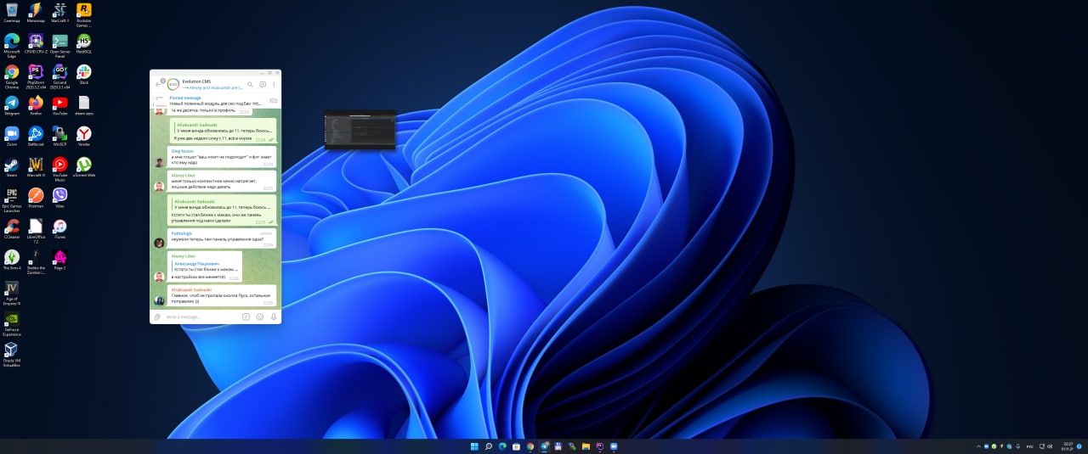
Task: Open PhpStorm desktop shortcut
Action: click(x=36, y=76)
